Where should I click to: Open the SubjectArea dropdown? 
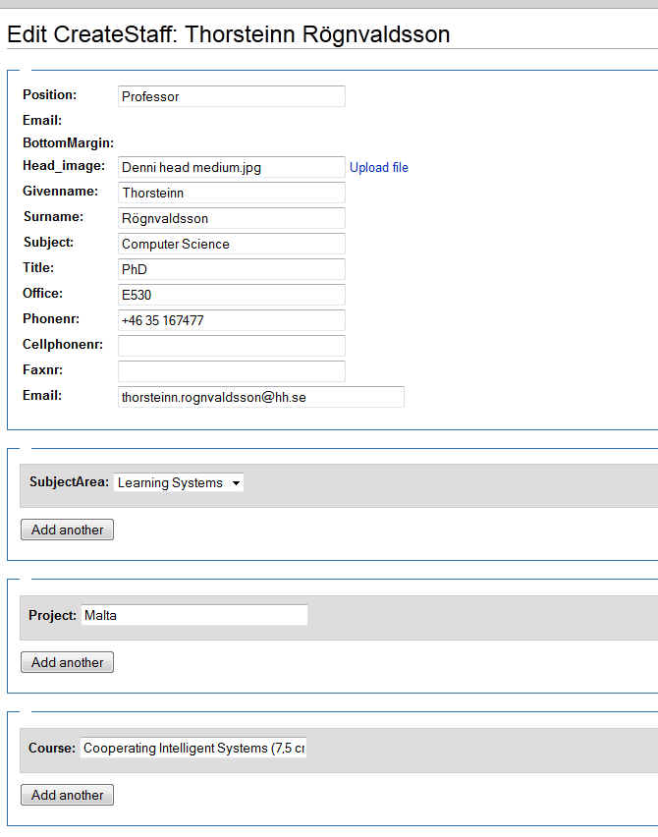click(179, 482)
